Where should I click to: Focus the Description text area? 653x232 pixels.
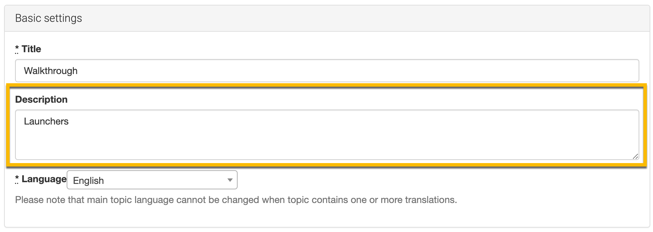point(326,134)
